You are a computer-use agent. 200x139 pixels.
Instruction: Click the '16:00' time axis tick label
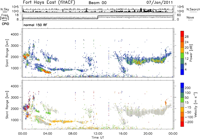point(123,134)
